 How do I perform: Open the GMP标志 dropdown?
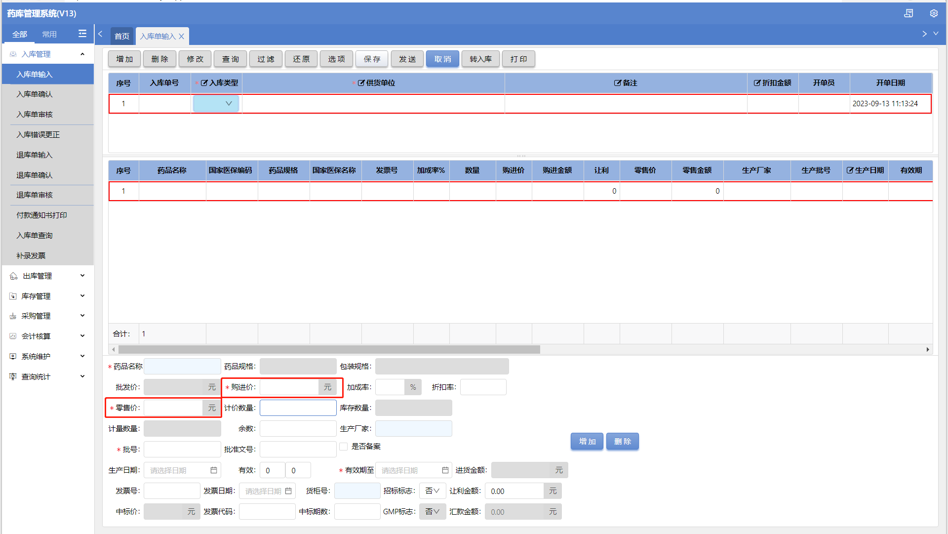pyautogui.click(x=433, y=512)
